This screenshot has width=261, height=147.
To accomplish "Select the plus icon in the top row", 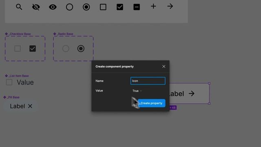I will (x=153, y=7).
